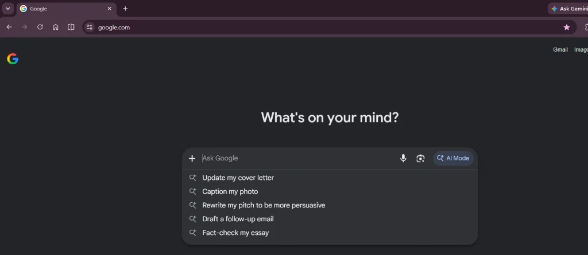The width and height of the screenshot is (588, 255).
Task: Toggle AI Mode in search box
Action: pos(453,158)
